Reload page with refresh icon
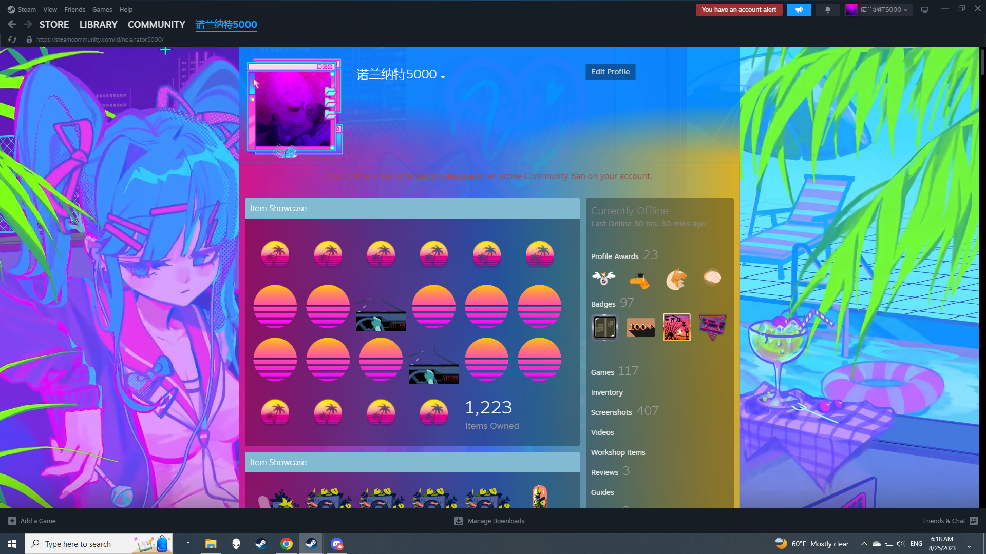 coord(12,39)
